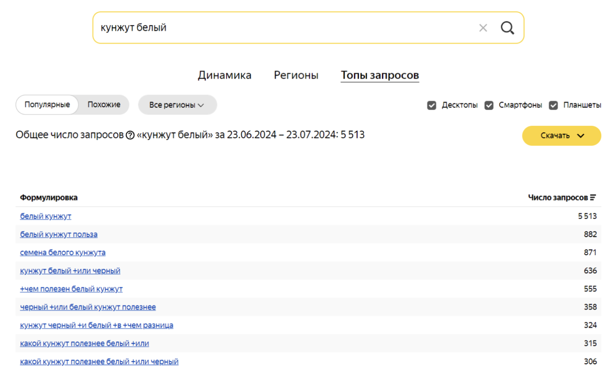The image size is (616, 382).
Task: Click the Формулировка column header
Action: (x=49, y=197)
